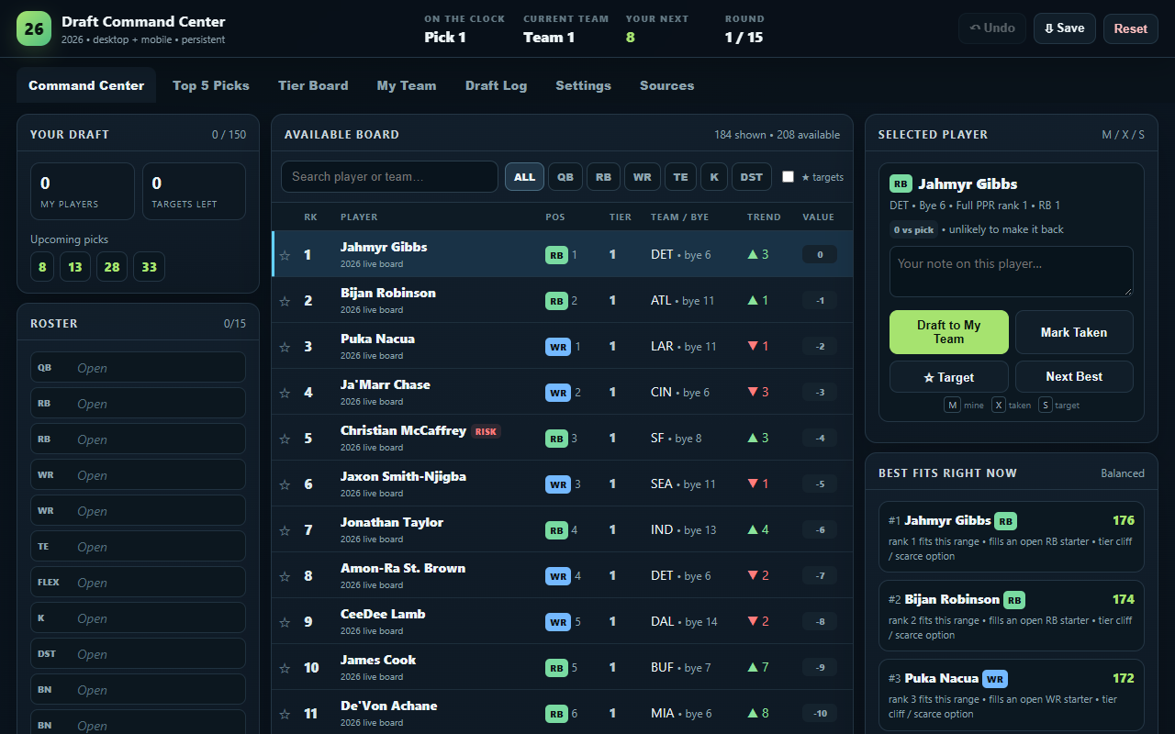Filter board by K

pos(714,177)
